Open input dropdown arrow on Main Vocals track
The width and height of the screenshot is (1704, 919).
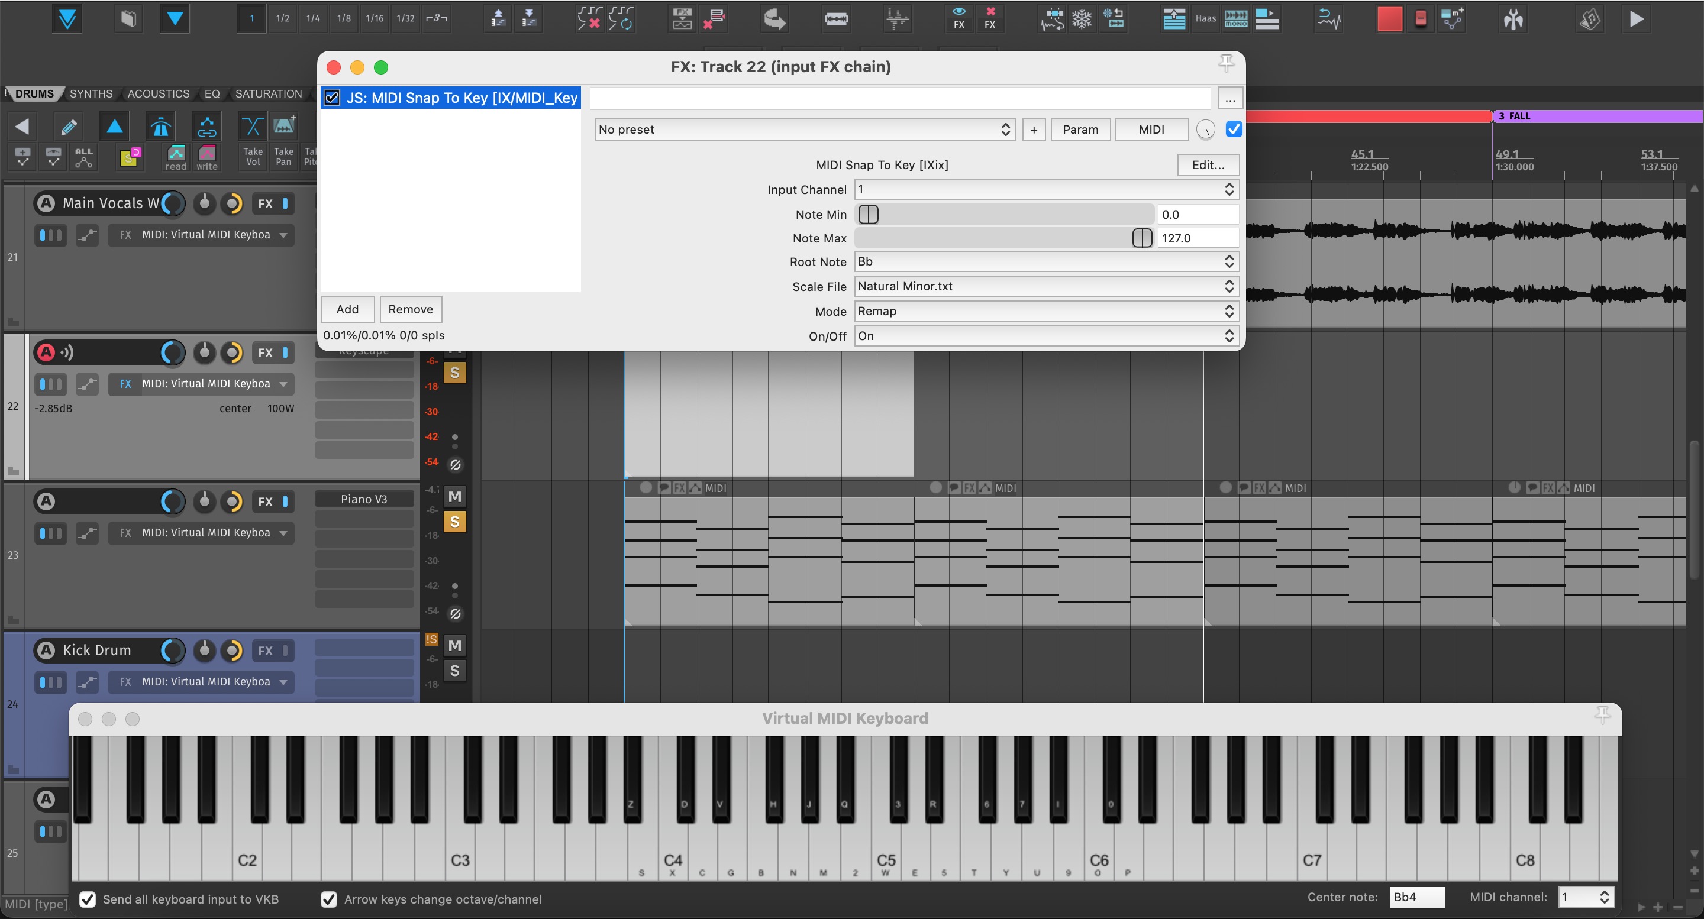[x=284, y=235]
